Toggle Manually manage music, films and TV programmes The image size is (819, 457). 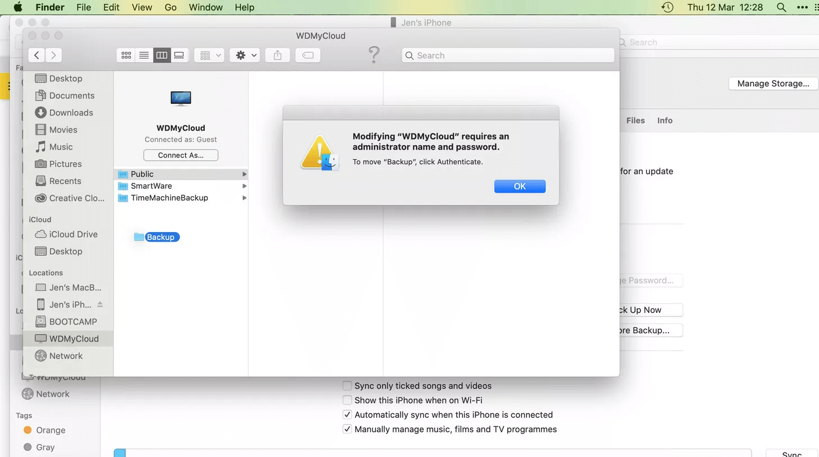(347, 430)
